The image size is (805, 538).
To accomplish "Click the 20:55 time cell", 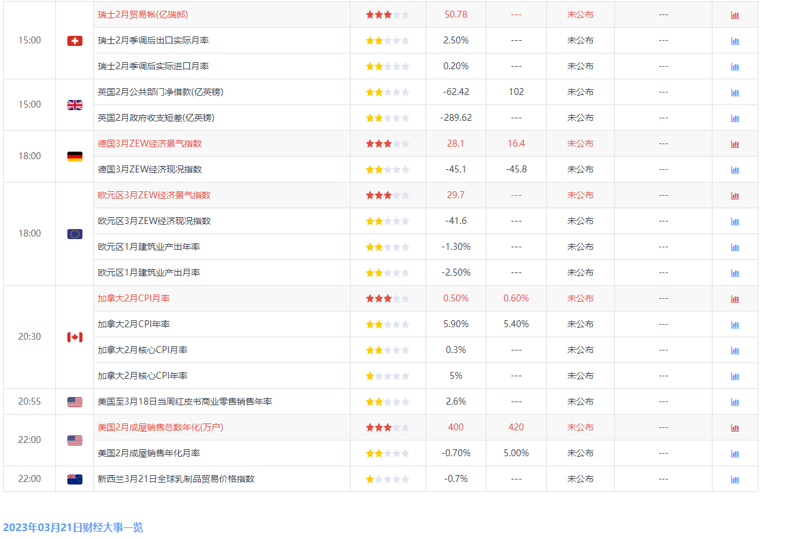I will click(x=30, y=401).
